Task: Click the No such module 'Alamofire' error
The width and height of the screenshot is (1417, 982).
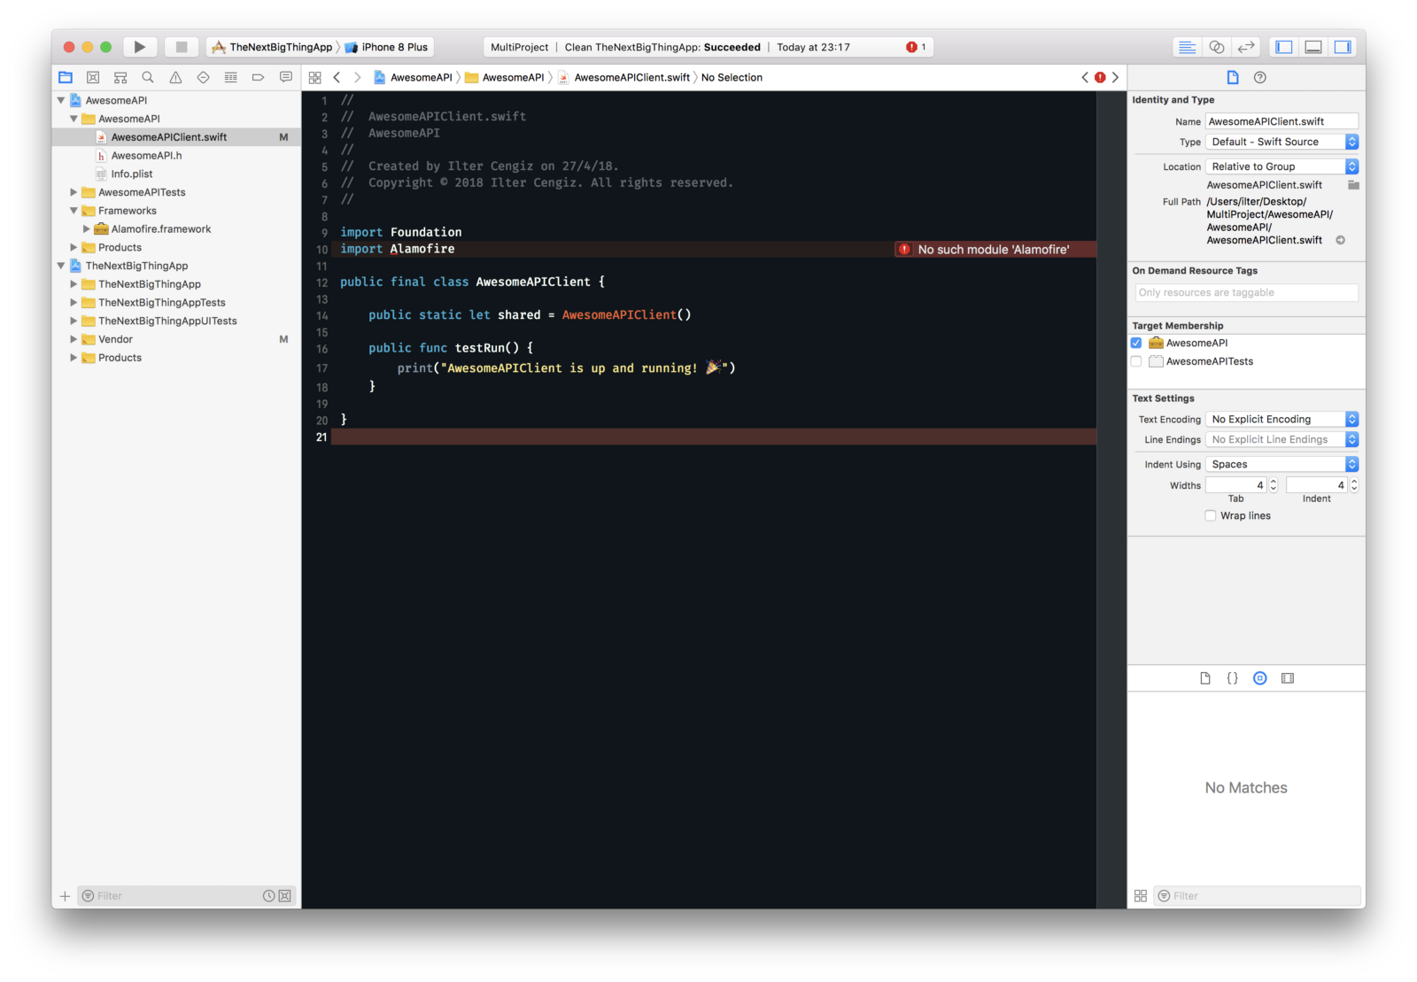Action: tap(994, 250)
